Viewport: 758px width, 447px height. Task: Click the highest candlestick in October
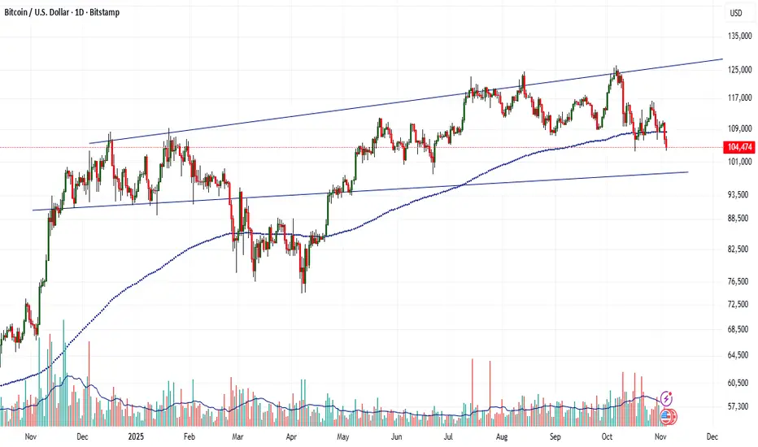pyautogui.click(x=616, y=73)
